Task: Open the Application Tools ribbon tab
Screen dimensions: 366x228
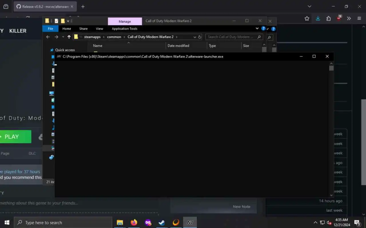Action: click(125, 28)
